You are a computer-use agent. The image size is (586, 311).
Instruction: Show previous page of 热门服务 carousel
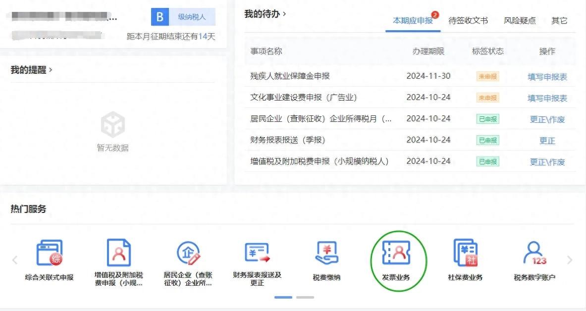15,260
